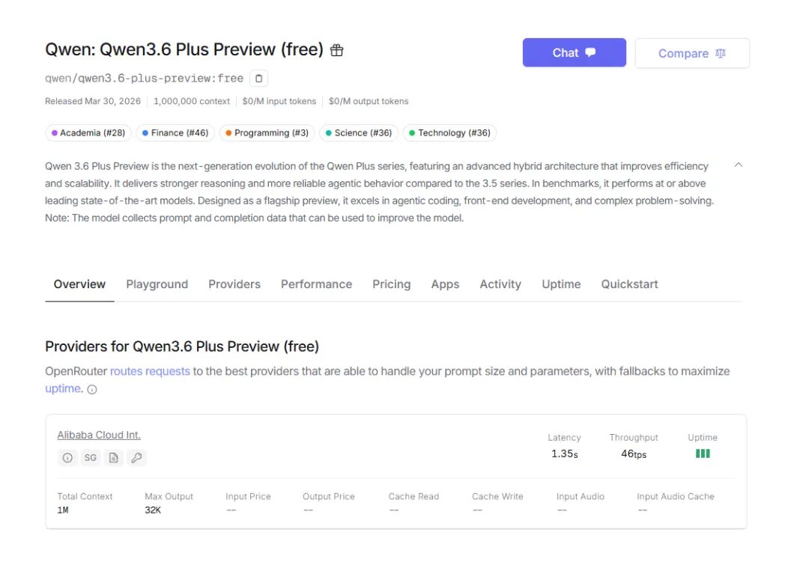Follow the 'routes requests' link
Image resolution: width=809 pixels, height=562 pixels.
(150, 371)
